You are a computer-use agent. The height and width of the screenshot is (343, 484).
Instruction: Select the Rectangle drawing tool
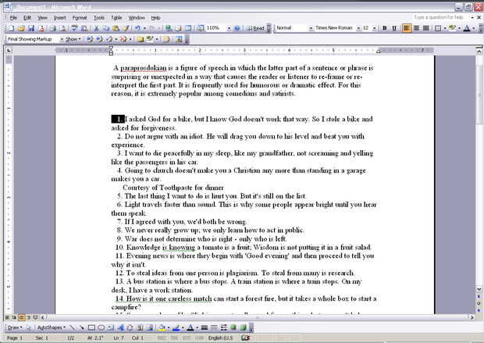pos(91,327)
